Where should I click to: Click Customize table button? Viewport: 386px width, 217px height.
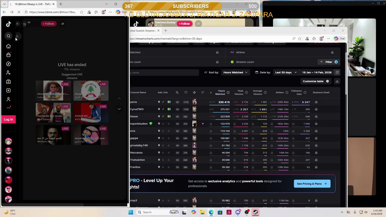316,81
